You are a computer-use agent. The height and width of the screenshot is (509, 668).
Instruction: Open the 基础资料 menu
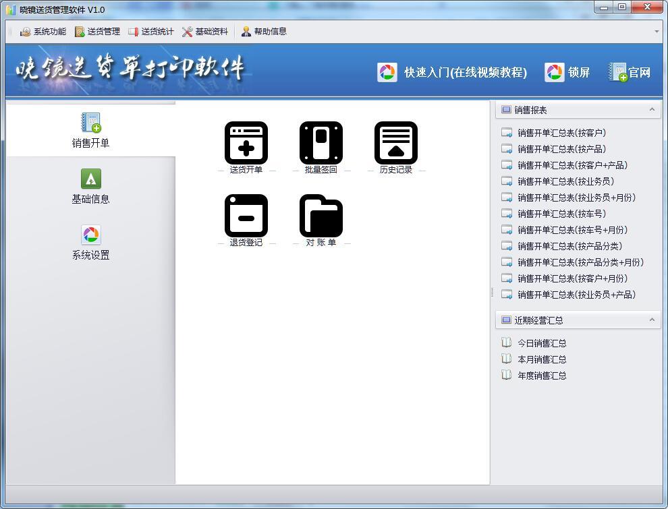point(205,32)
